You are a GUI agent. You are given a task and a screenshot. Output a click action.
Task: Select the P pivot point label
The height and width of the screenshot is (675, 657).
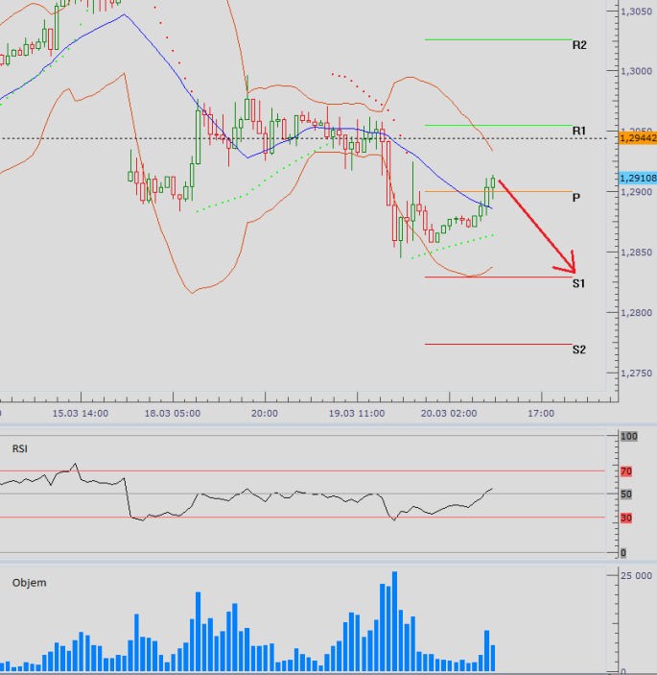pos(576,198)
